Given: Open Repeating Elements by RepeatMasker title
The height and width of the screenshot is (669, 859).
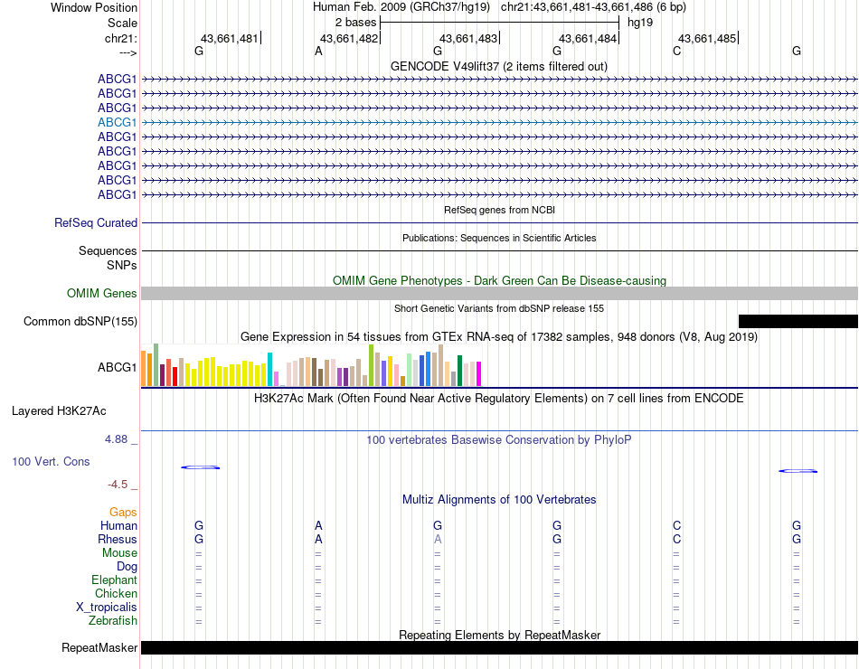Looking at the screenshot, I should [499, 635].
